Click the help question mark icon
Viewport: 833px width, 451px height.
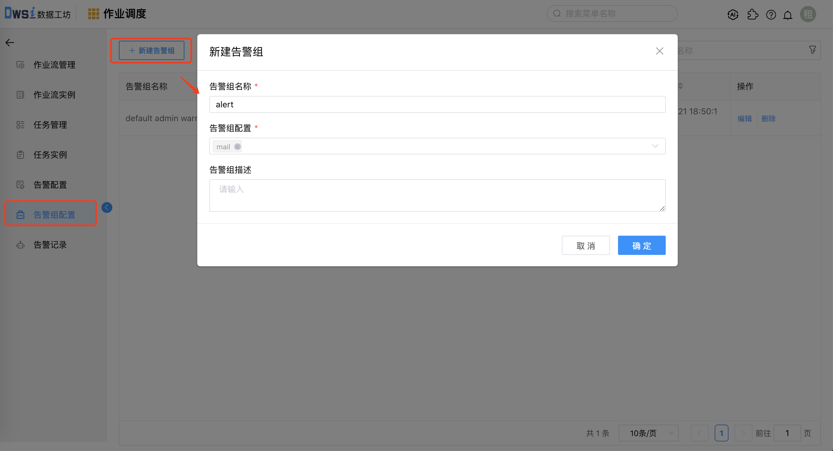(x=771, y=14)
